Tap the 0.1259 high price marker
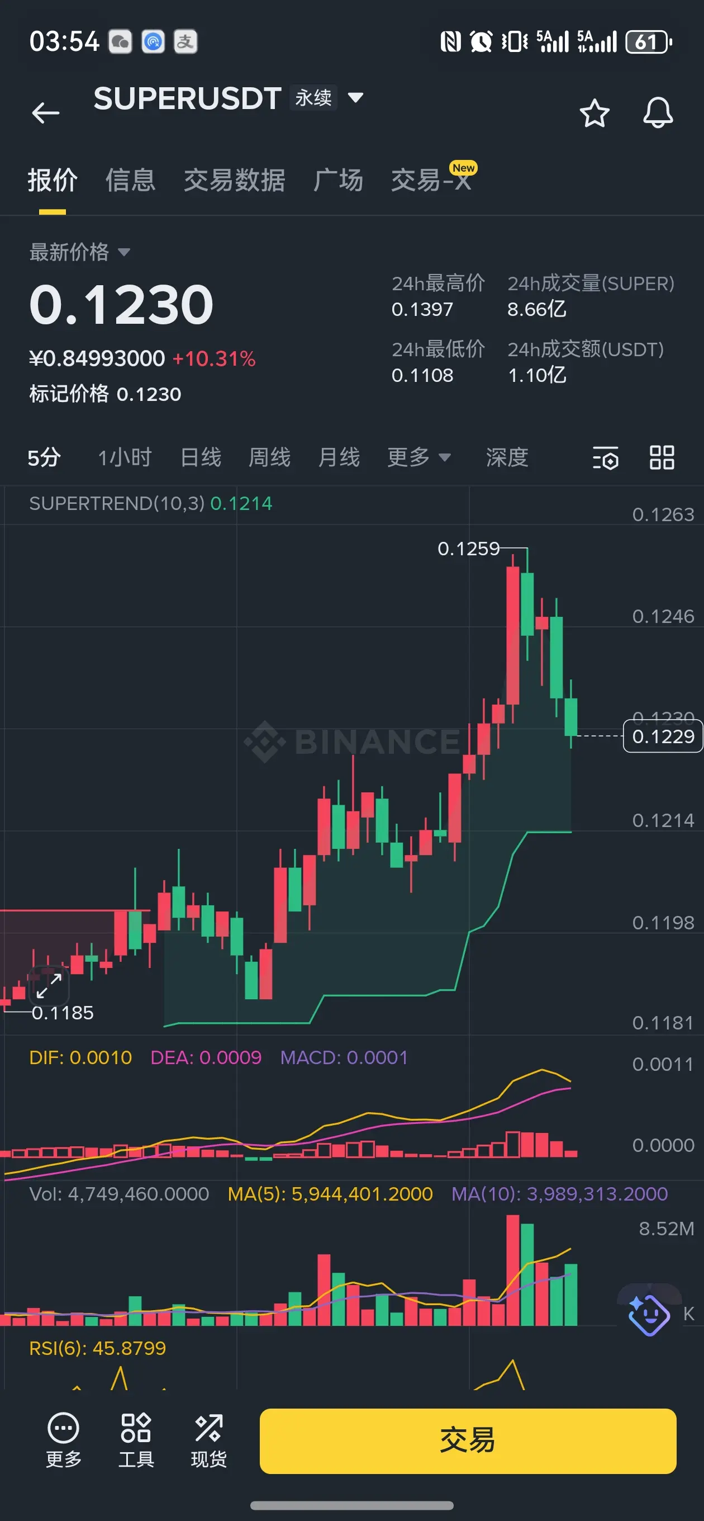Viewport: 704px width, 1521px height. point(469,549)
